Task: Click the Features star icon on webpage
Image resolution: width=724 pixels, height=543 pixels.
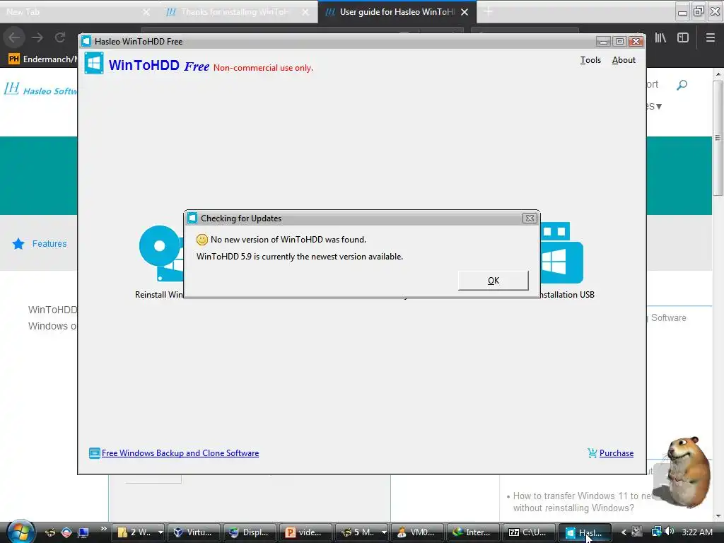Action: [18, 244]
